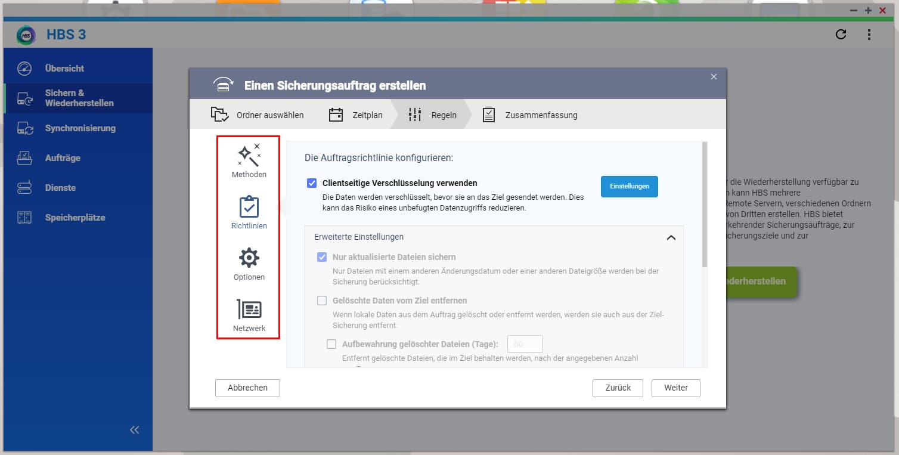Check Aufbewahrung gelöschter Dateien (Tage)

coord(331,344)
